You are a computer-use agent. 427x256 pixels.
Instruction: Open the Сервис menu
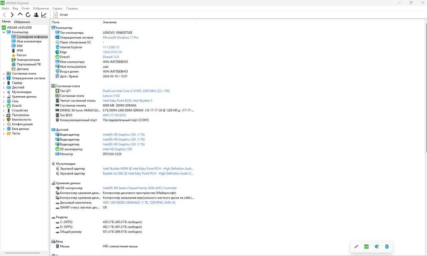tap(57, 8)
